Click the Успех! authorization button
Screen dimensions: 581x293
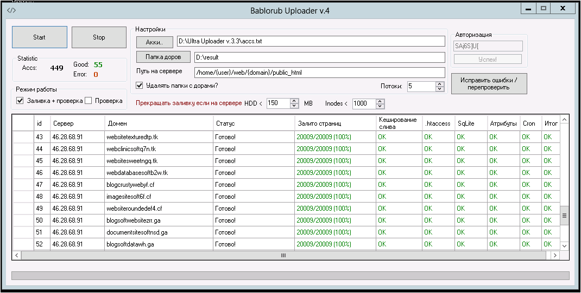488,59
